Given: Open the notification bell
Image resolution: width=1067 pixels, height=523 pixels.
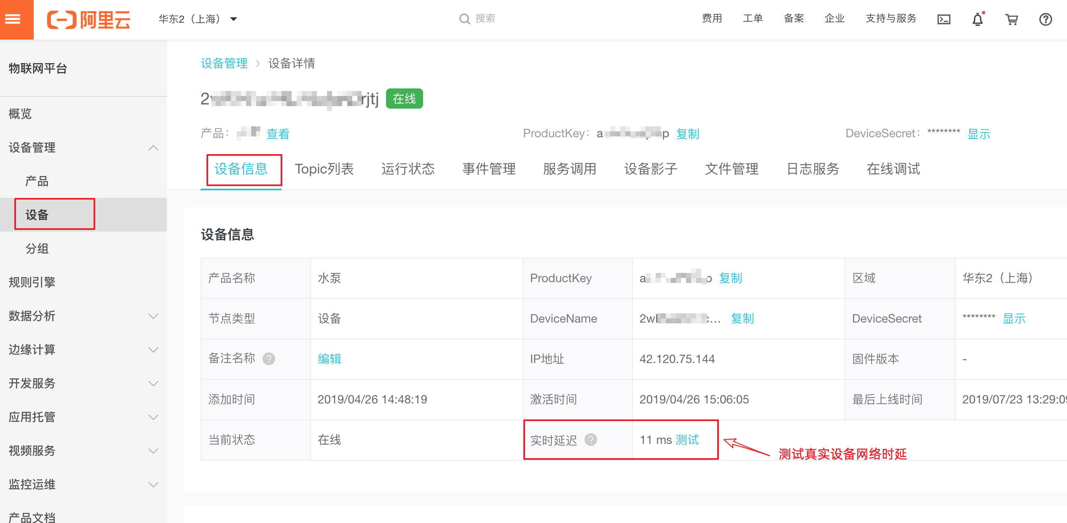Looking at the screenshot, I should (x=978, y=19).
